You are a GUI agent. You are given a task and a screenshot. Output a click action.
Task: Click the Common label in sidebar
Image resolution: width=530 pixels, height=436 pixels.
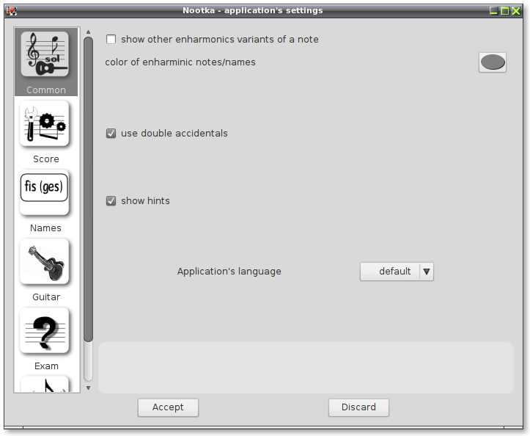(x=46, y=90)
